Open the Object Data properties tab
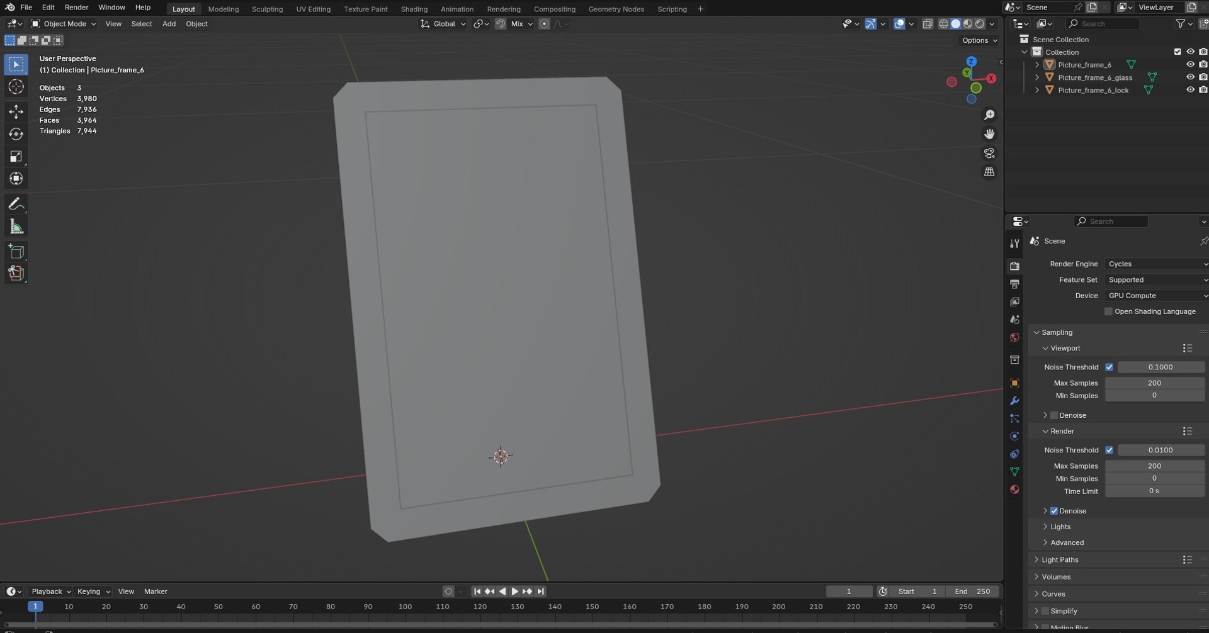The width and height of the screenshot is (1209, 633). (x=1014, y=472)
